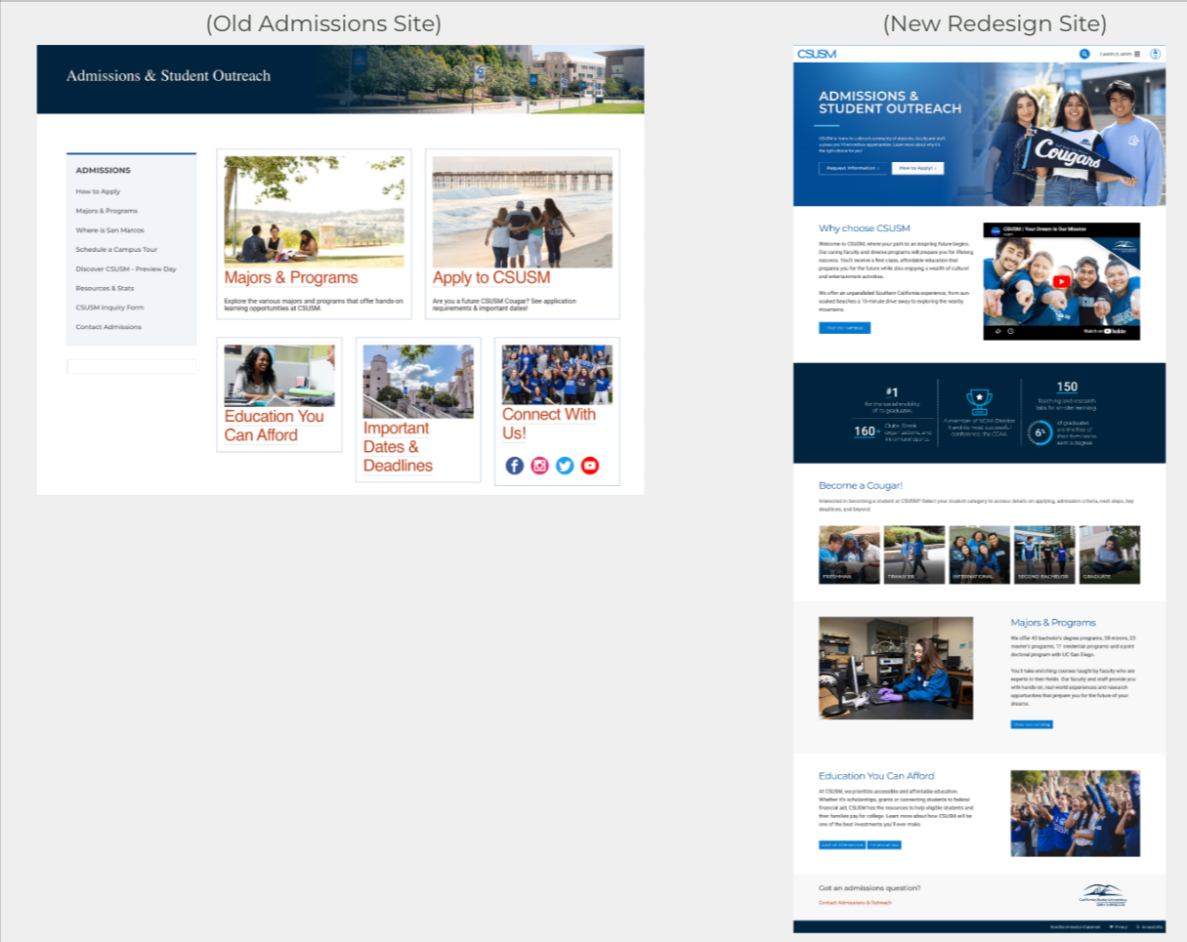Viewport: 1187px width, 942px height.
Task: Click the students on grass photo in Majors card
Action: coord(314,212)
